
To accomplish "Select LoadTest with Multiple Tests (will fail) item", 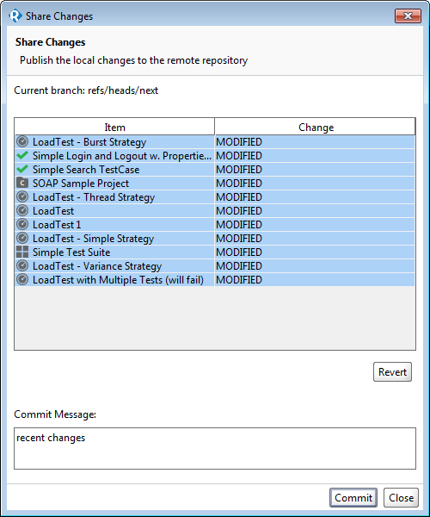I will tap(114, 280).
